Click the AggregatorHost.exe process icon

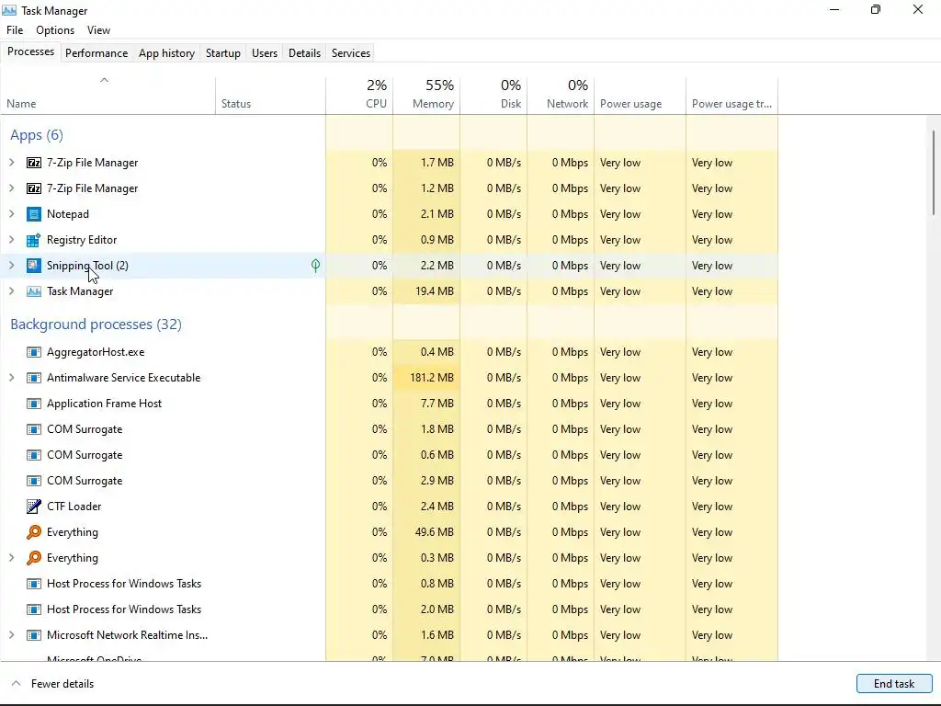coord(34,352)
